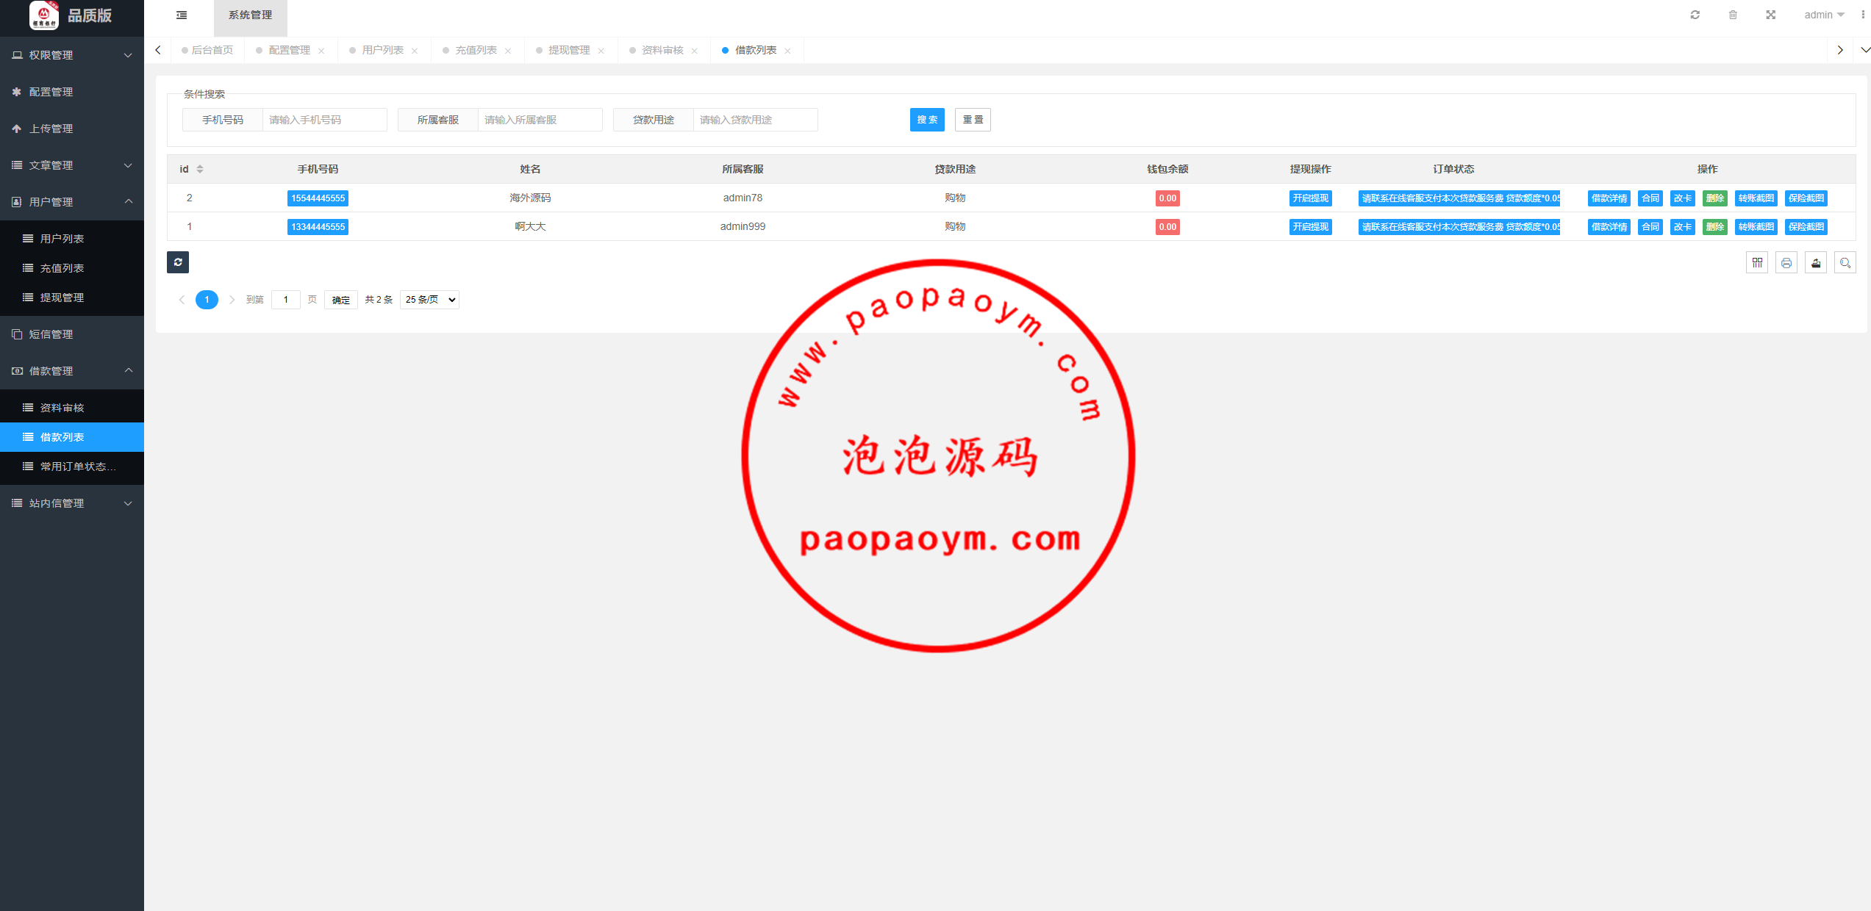Click the 手机号码 search input field
The height and width of the screenshot is (911, 1871).
point(324,120)
